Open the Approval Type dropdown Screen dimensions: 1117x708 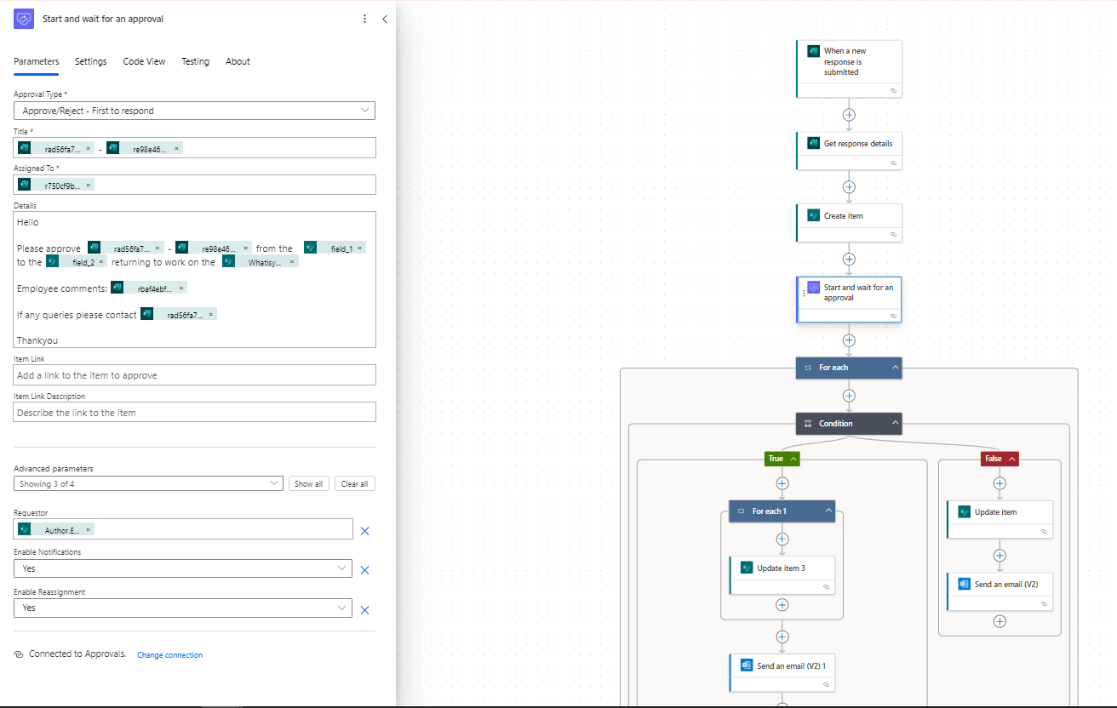coord(194,111)
